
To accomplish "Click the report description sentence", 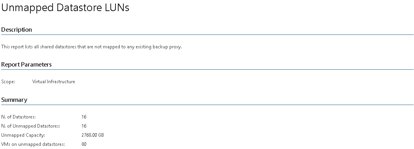I will 92,47.
